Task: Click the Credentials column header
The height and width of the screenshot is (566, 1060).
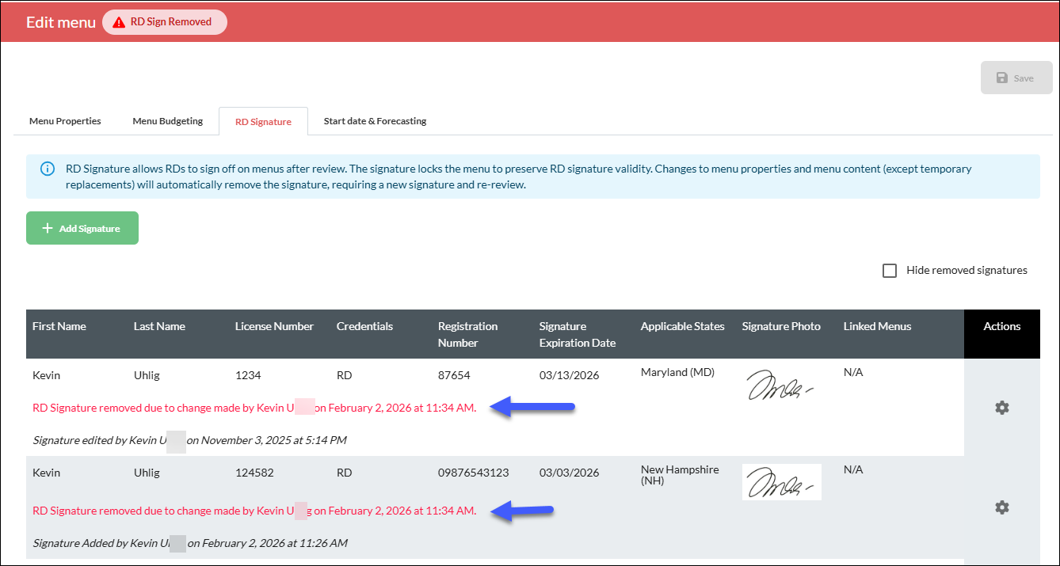Action: point(364,326)
